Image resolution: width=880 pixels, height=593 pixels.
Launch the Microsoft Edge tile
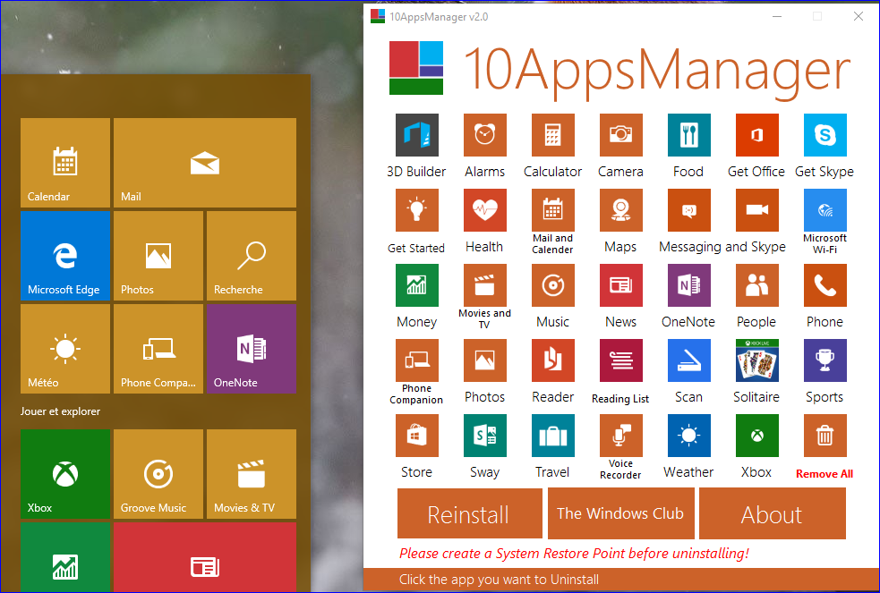[x=65, y=256]
